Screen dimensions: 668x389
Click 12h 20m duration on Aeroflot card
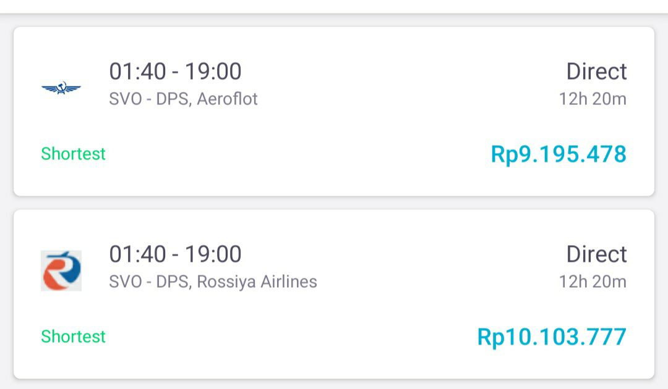[593, 99]
